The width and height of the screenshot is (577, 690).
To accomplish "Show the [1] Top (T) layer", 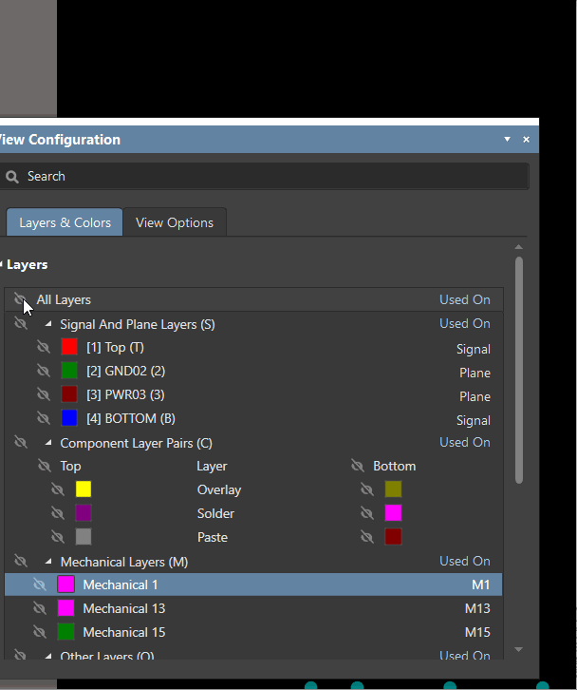I will coord(43,347).
